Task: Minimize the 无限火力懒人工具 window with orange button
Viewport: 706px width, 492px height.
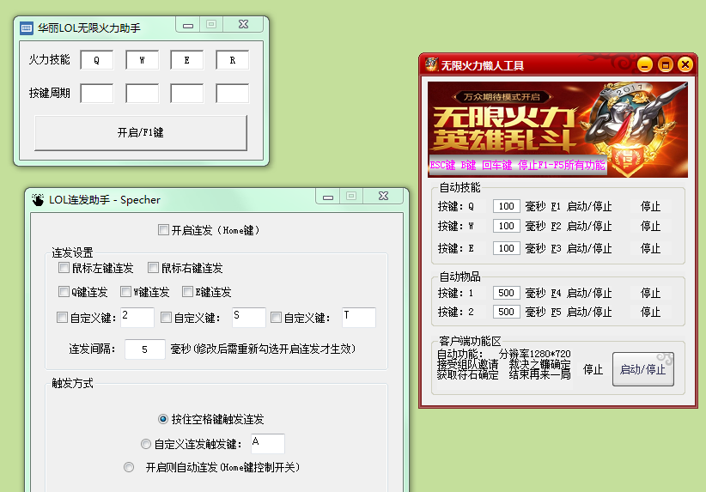Action: point(644,64)
